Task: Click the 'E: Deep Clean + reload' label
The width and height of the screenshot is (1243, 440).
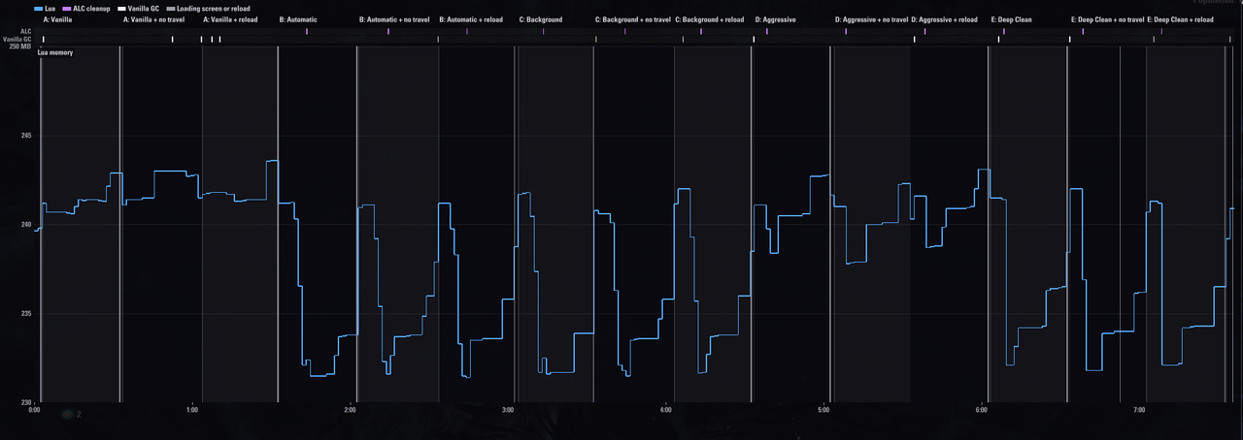Action: [x=1182, y=19]
